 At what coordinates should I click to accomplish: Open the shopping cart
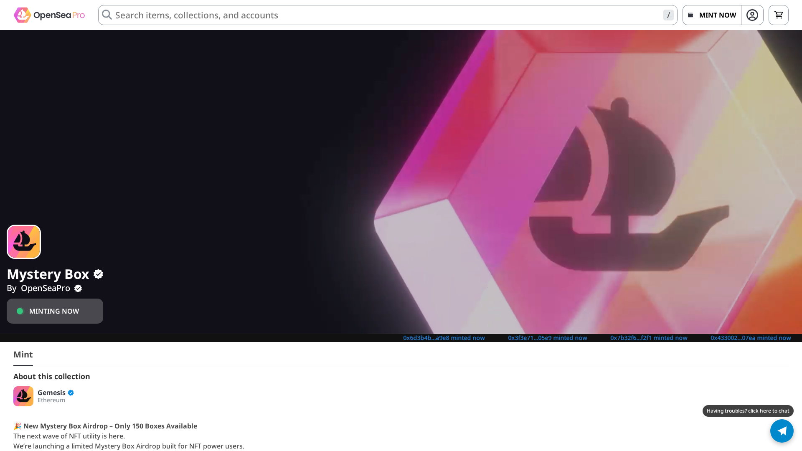pos(779,15)
